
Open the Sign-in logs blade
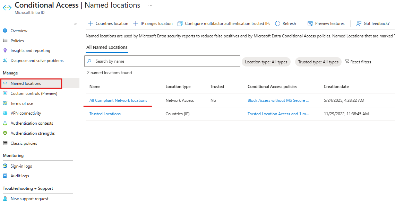pos(22,166)
